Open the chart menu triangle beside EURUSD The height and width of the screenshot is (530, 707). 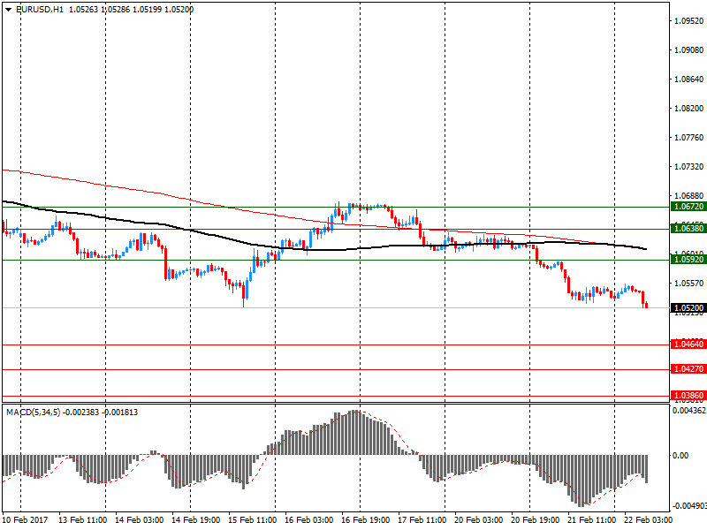point(8,10)
